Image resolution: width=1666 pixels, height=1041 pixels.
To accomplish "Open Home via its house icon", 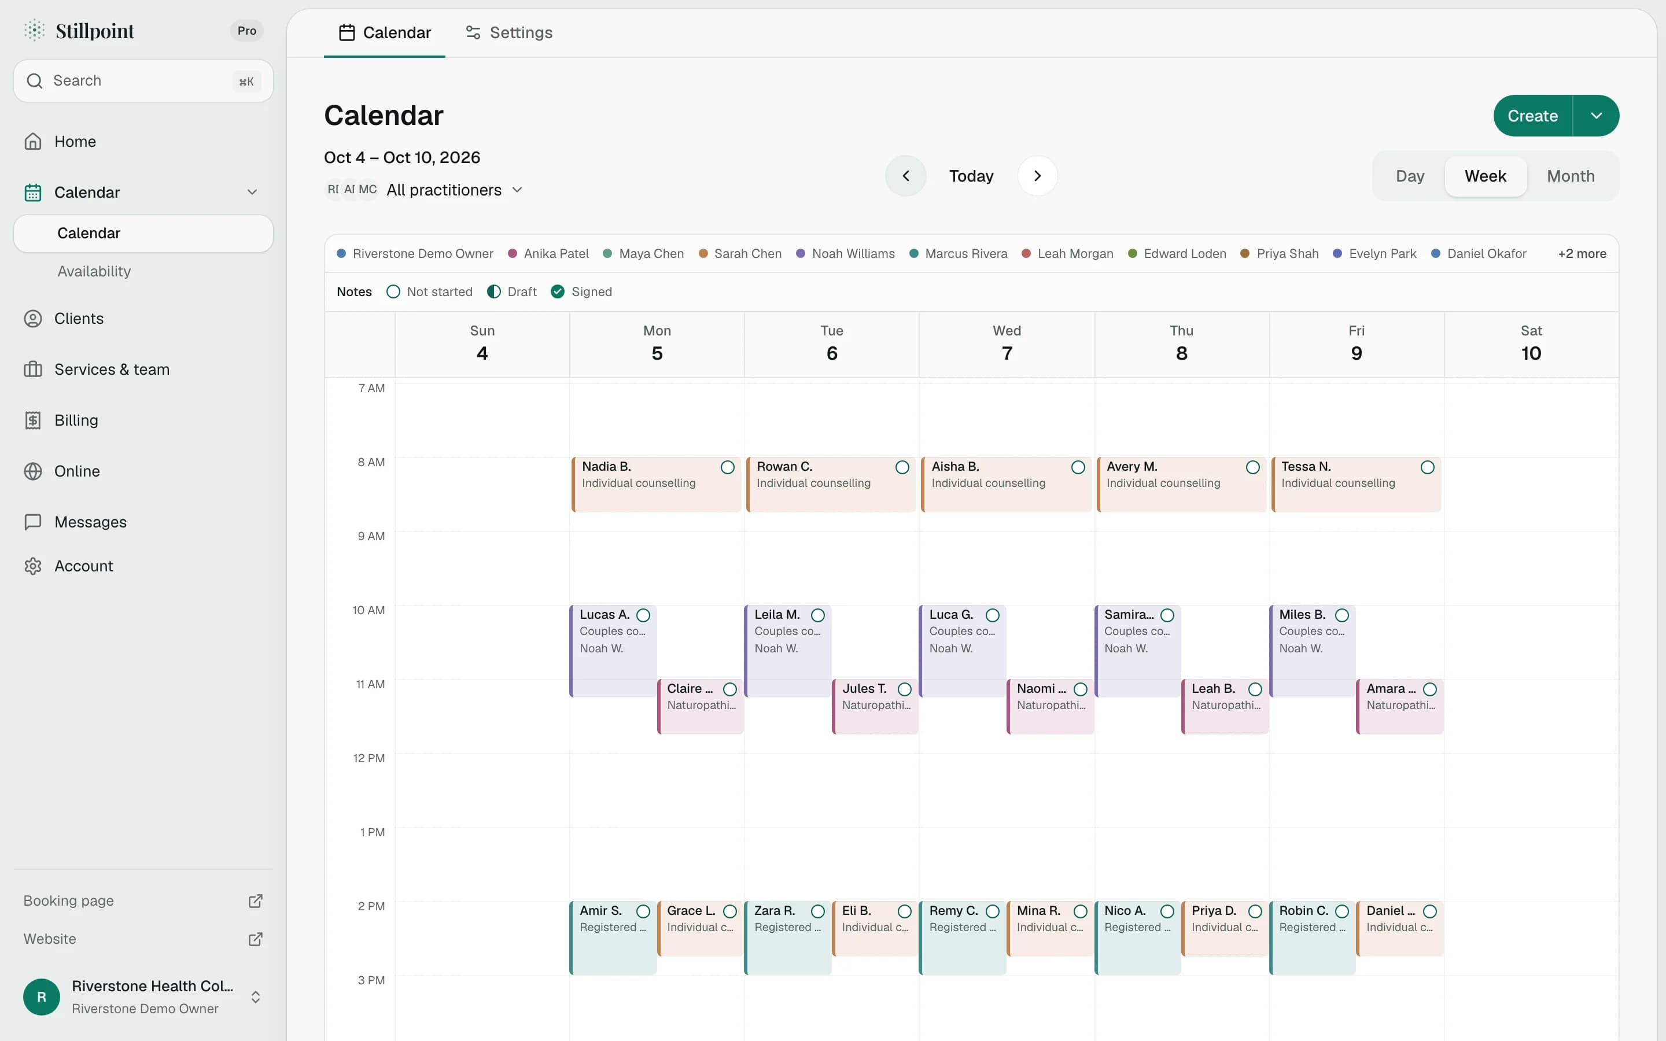I will [32, 141].
